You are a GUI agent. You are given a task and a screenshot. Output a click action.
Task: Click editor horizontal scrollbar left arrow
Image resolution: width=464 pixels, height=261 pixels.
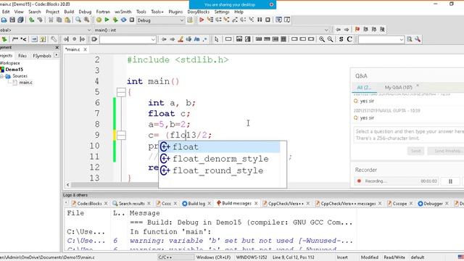(x=67, y=185)
